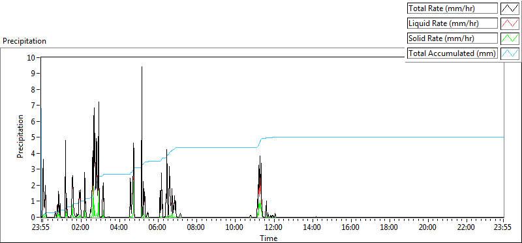Click the 10 value on the y-axis

31,57
